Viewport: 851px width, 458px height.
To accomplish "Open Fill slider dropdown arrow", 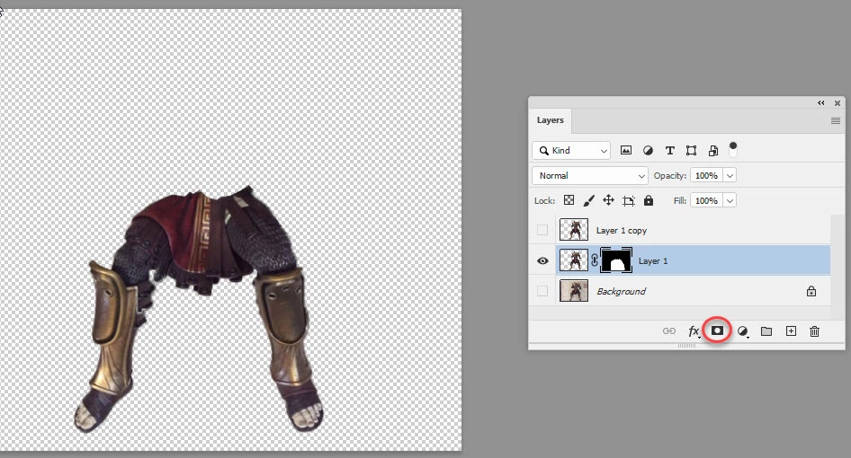I will 730,200.
